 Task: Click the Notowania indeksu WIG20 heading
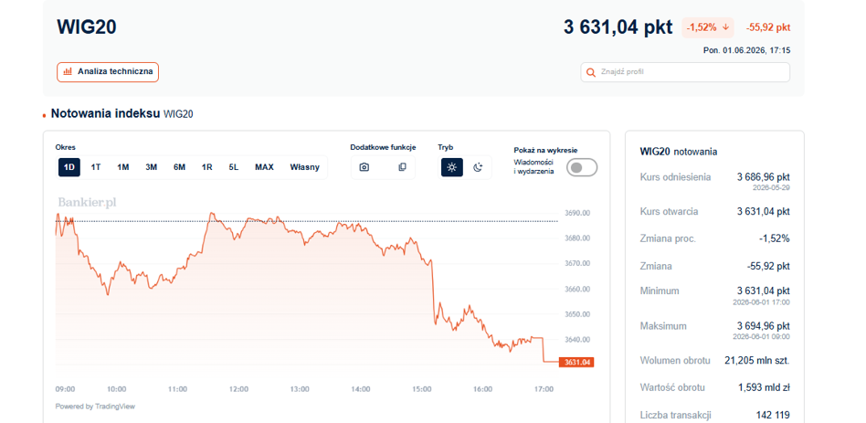coord(122,114)
